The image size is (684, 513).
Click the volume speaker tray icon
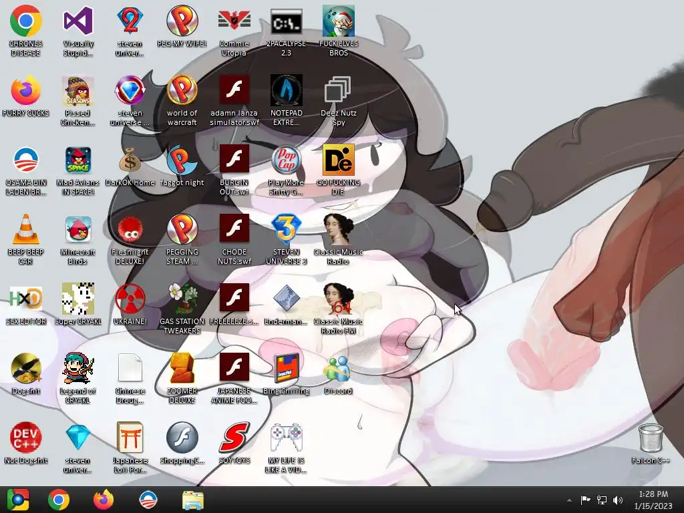tap(618, 500)
